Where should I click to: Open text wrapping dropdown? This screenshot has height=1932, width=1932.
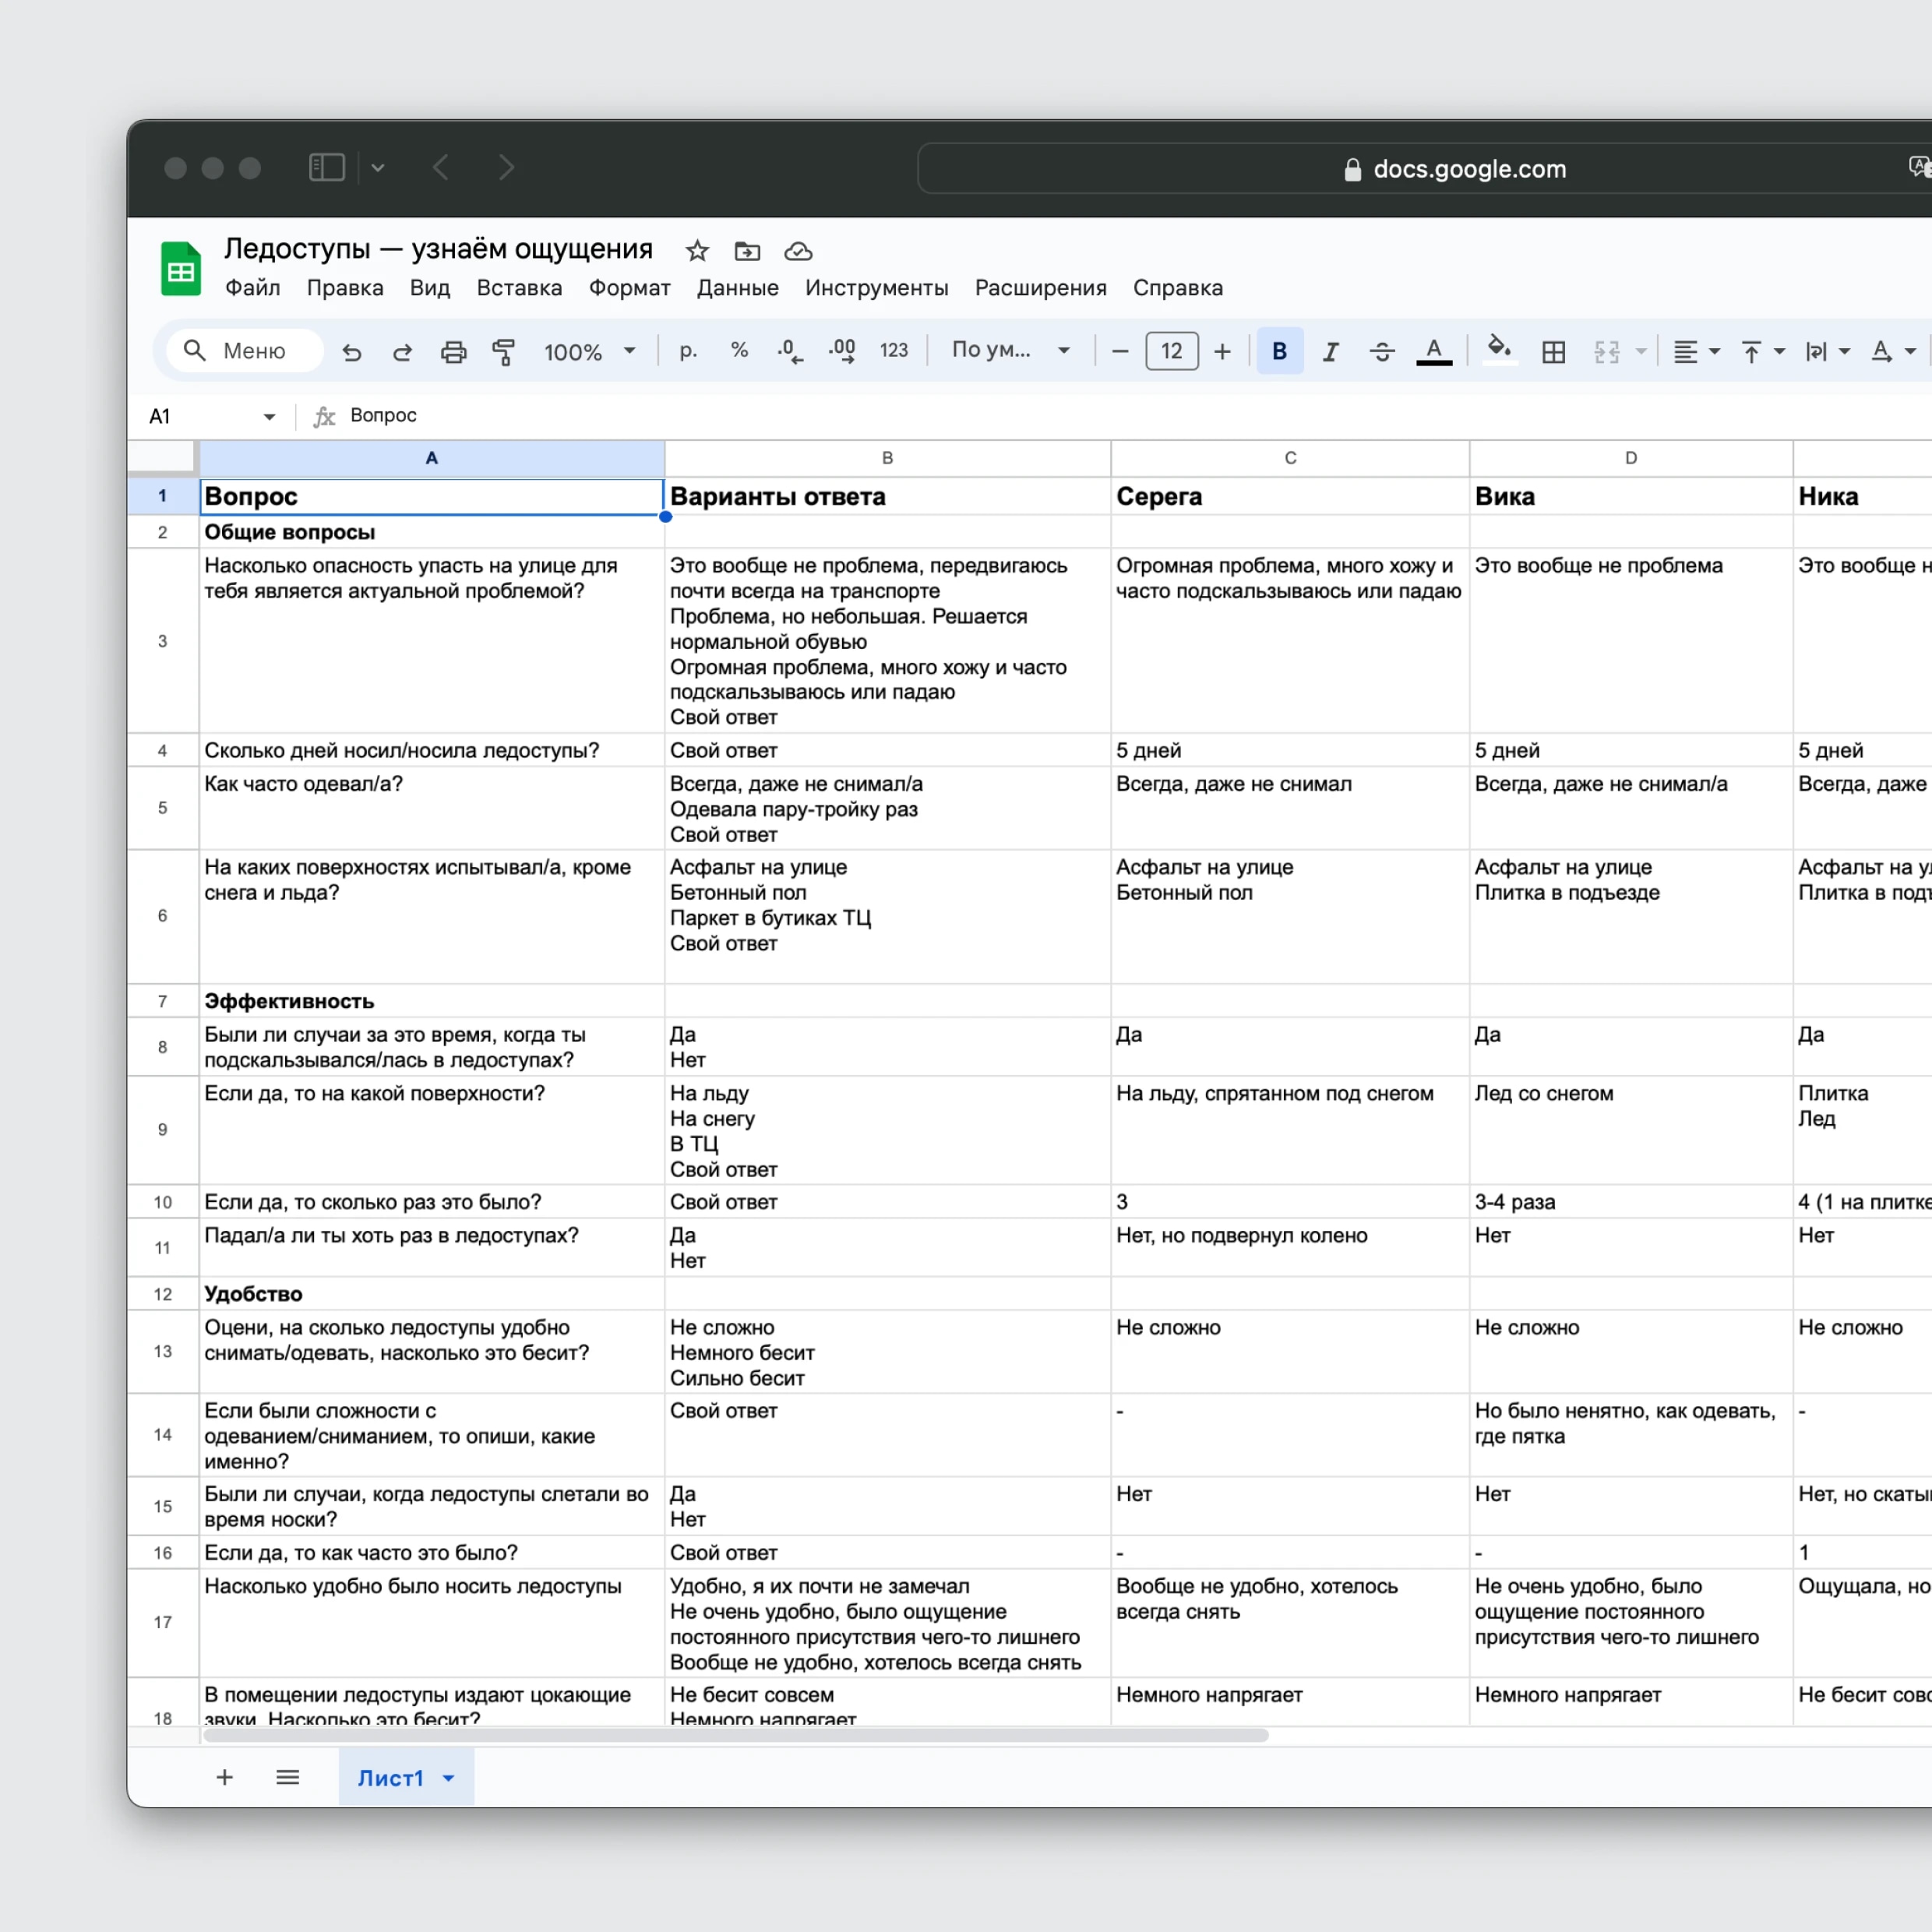pyautogui.click(x=1828, y=352)
